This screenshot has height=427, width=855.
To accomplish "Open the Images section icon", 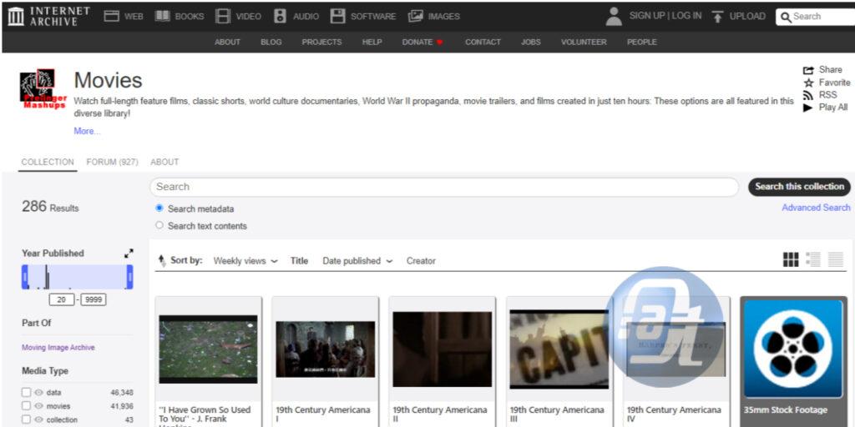I will (x=416, y=17).
